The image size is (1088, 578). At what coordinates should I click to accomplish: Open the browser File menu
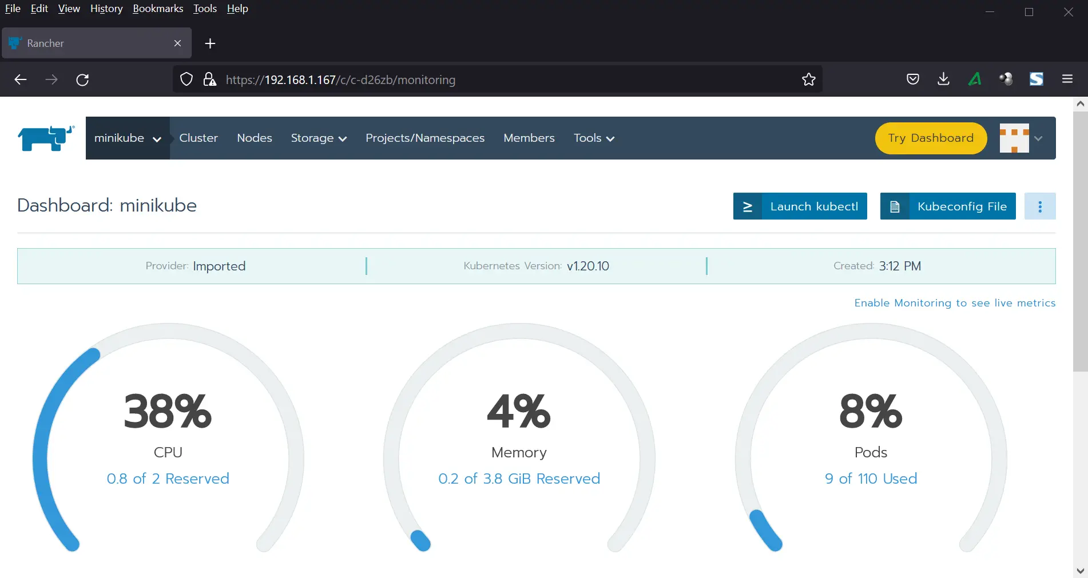(x=13, y=9)
